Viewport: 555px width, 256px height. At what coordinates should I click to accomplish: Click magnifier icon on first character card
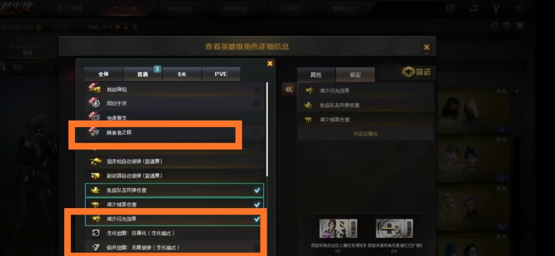point(501,129)
